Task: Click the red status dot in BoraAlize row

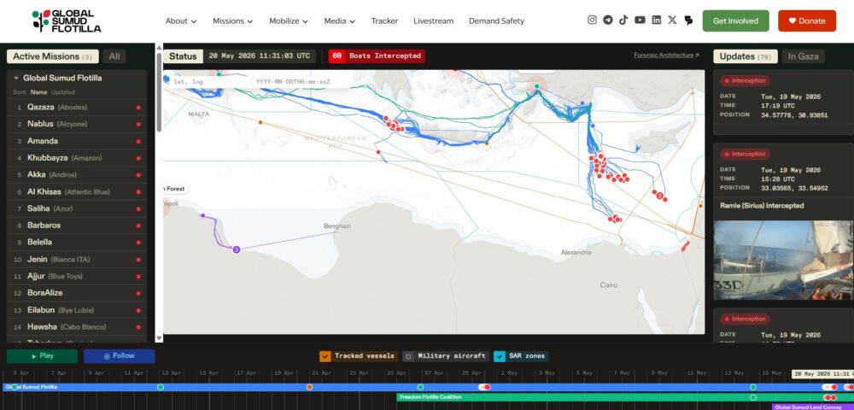Action: tap(138, 293)
